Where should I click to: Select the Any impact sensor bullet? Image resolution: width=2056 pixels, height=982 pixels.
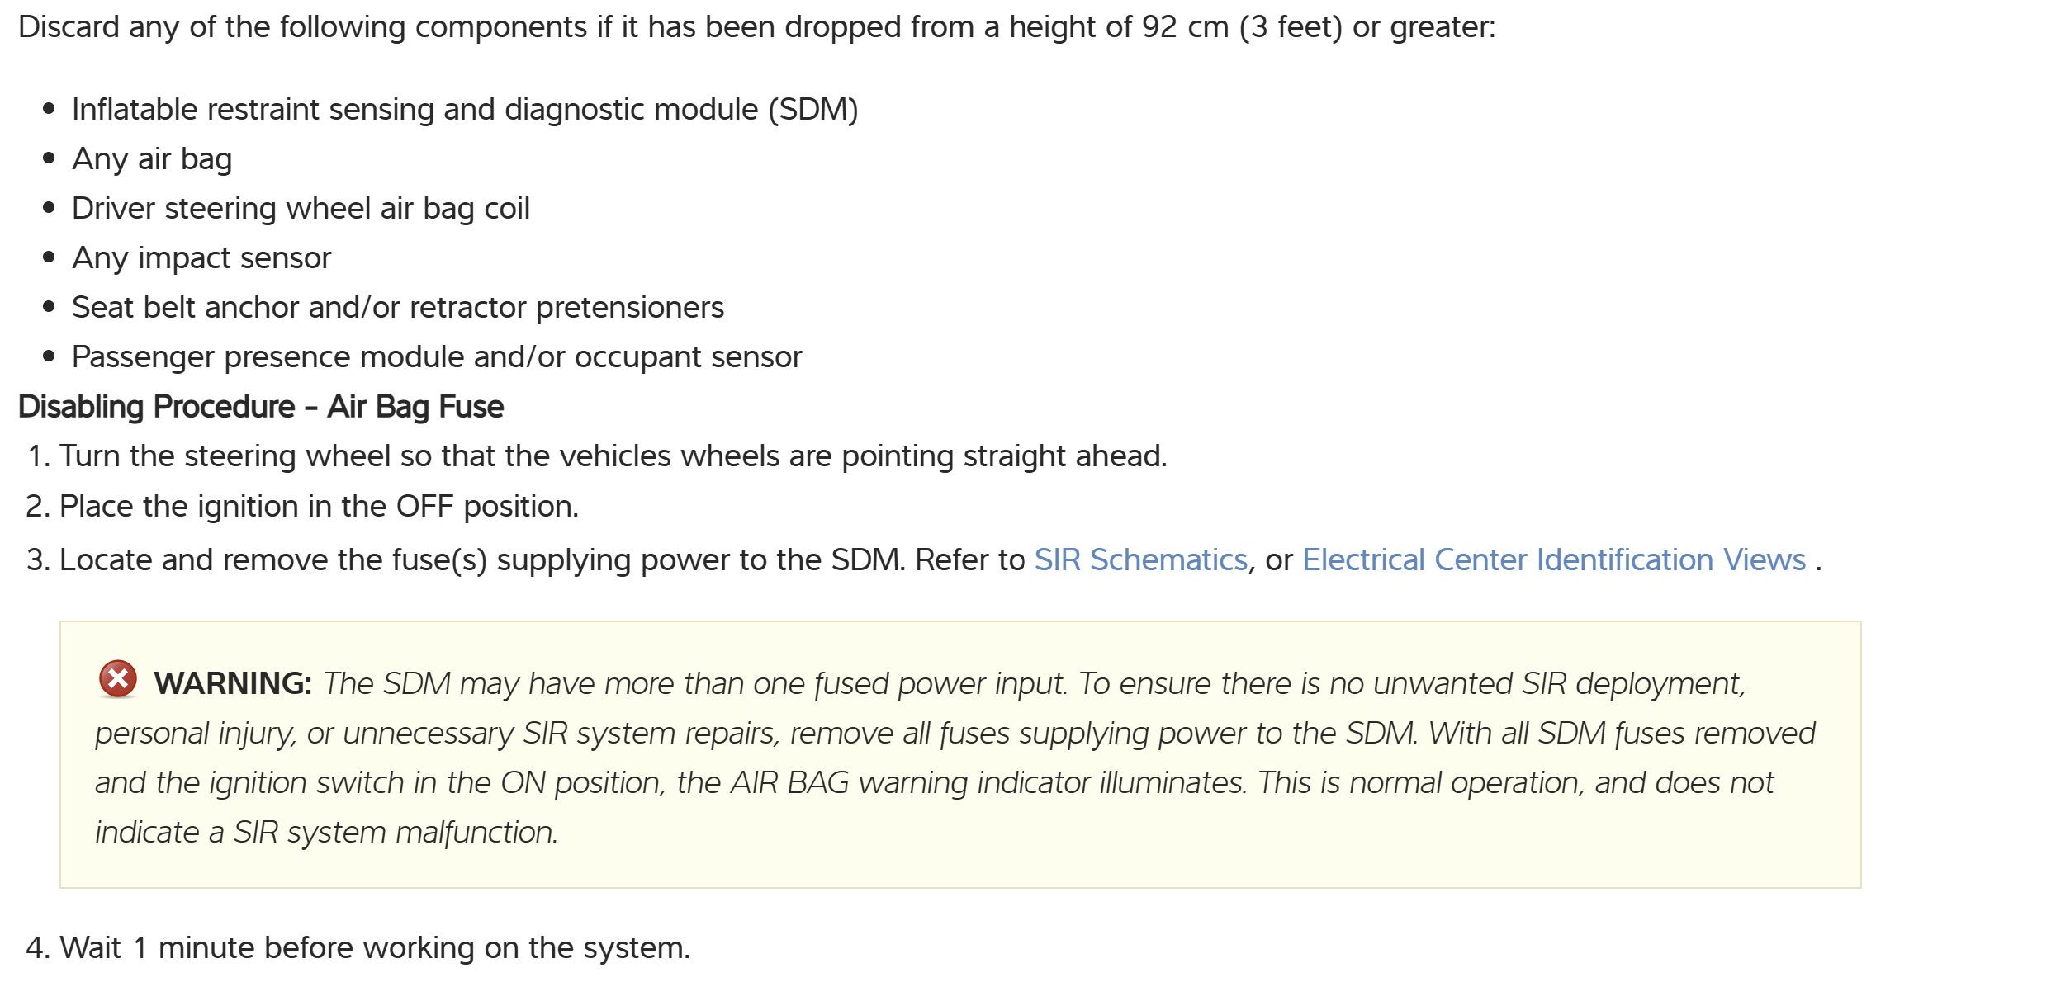201,257
